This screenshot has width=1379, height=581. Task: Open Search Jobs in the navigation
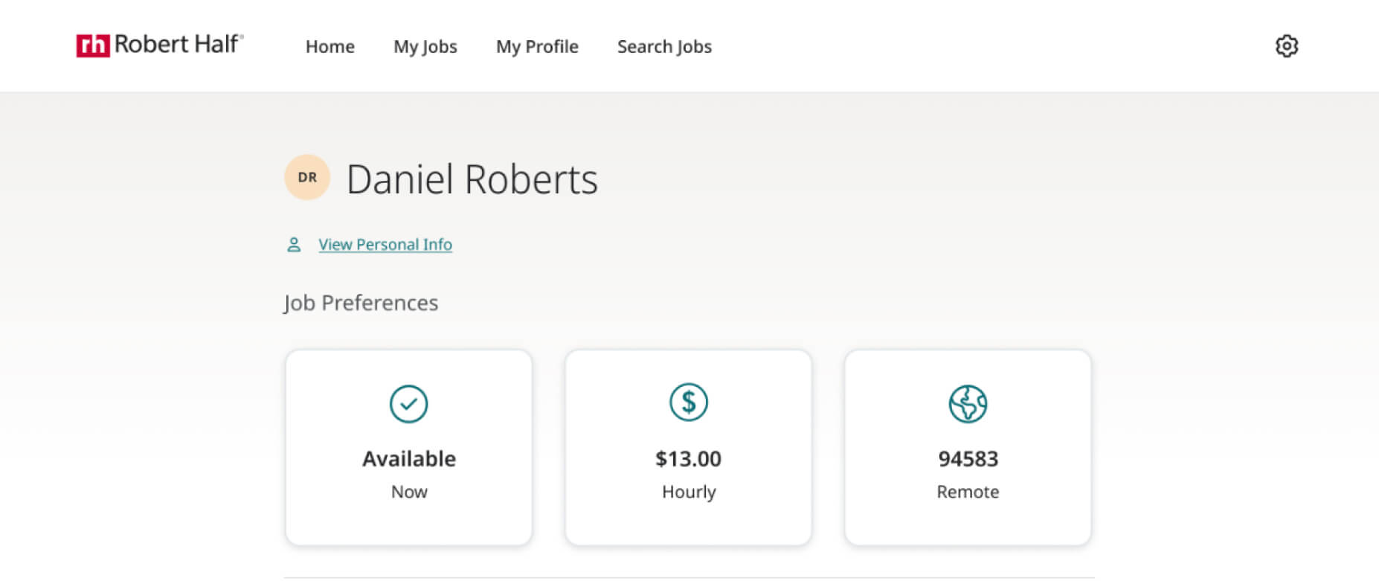(x=664, y=47)
